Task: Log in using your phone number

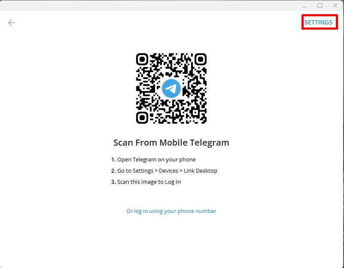Action: tap(171, 211)
